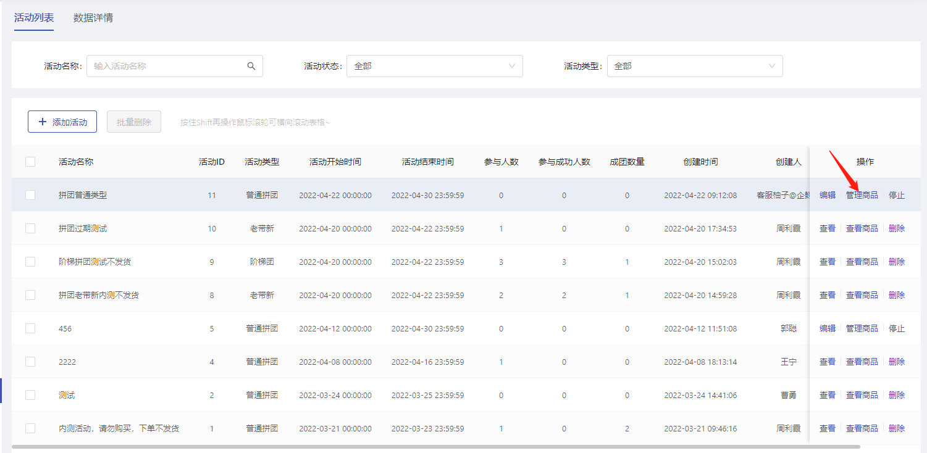The height and width of the screenshot is (453, 927).
Task: Click the 参与人数 column header
Action: [501, 162]
